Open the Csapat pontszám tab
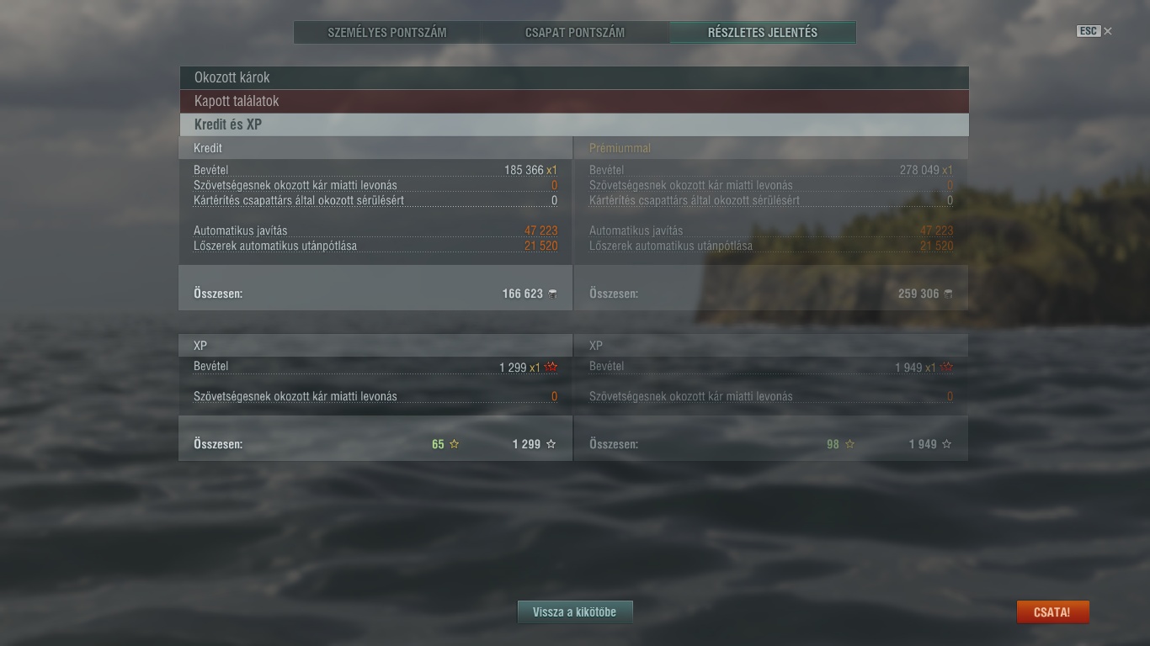The width and height of the screenshot is (1150, 646). click(575, 33)
